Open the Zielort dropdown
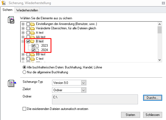The width and height of the screenshot is (166, 120). (x=84, y=90)
